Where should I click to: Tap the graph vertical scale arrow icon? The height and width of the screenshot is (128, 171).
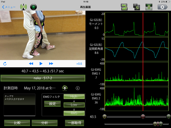(x=149, y=7)
